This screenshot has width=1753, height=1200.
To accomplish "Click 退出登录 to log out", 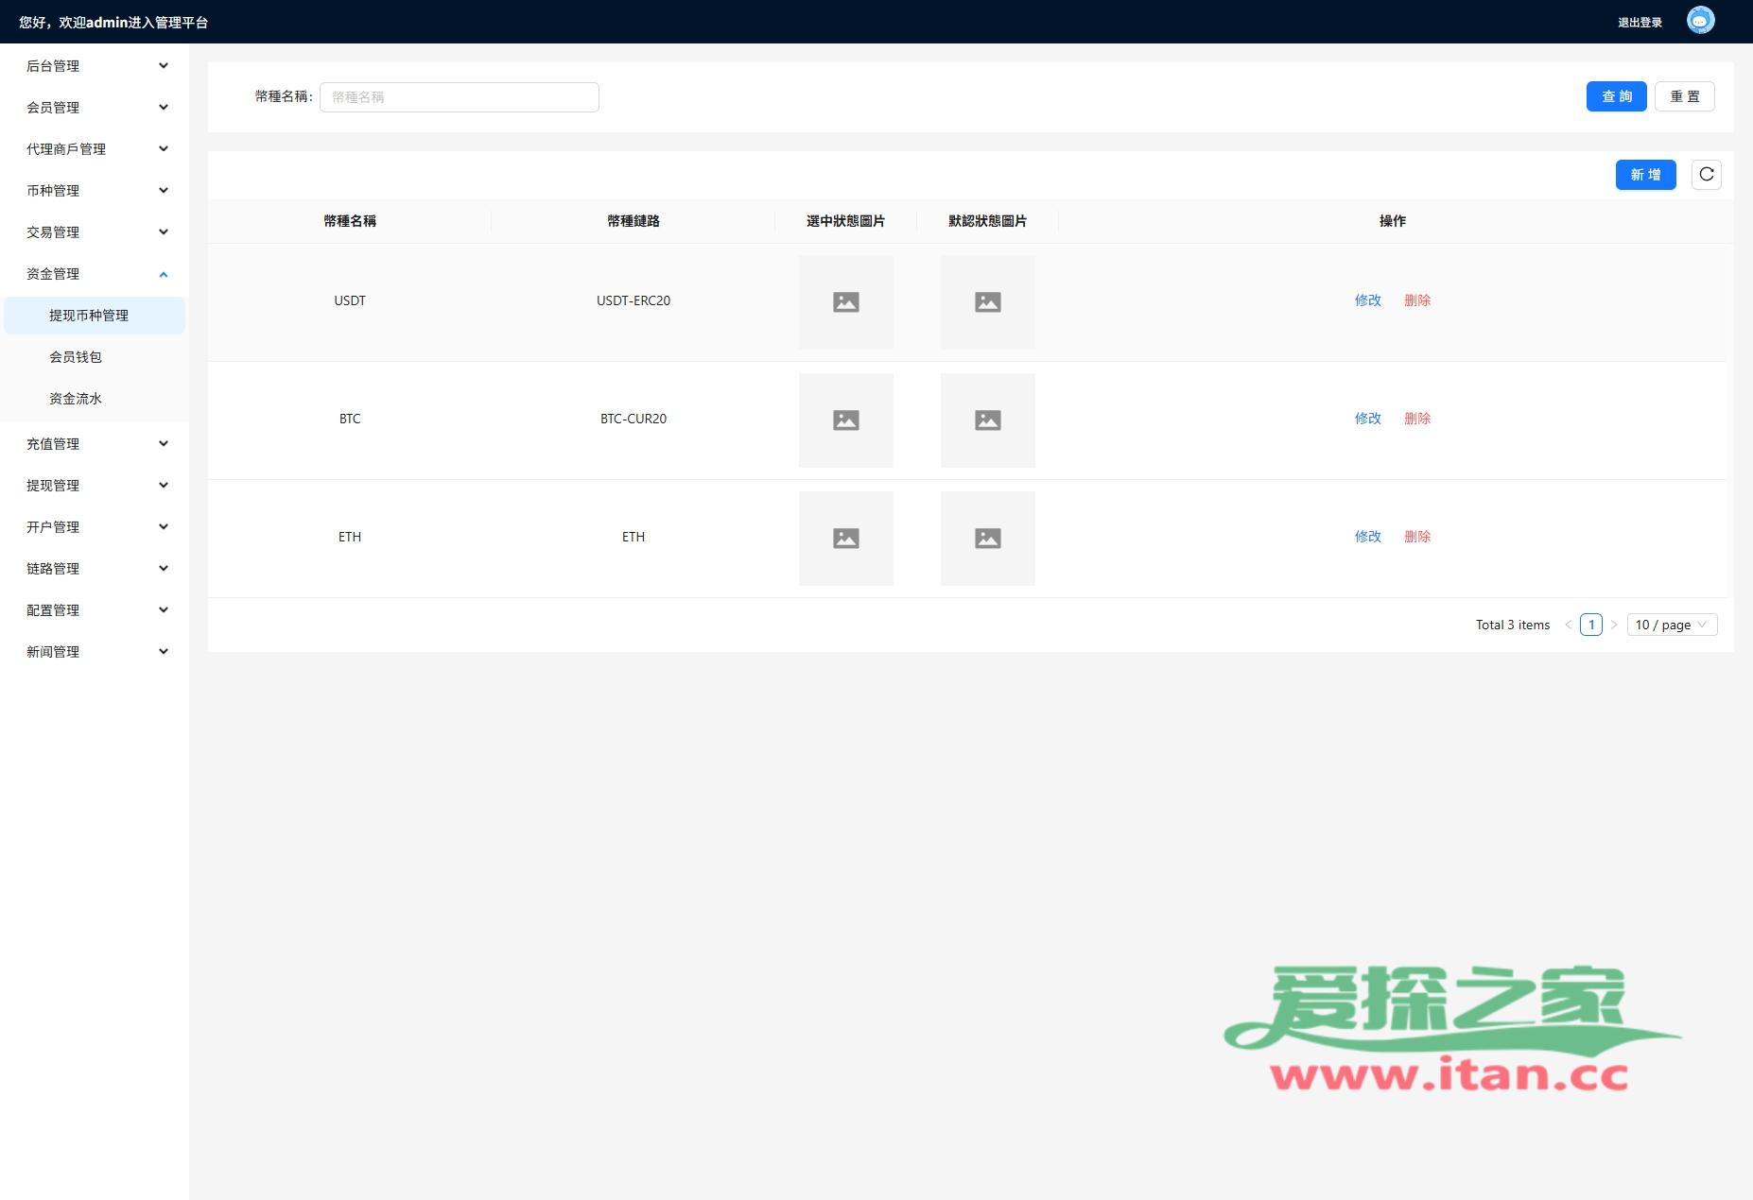I will point(1640,23).
